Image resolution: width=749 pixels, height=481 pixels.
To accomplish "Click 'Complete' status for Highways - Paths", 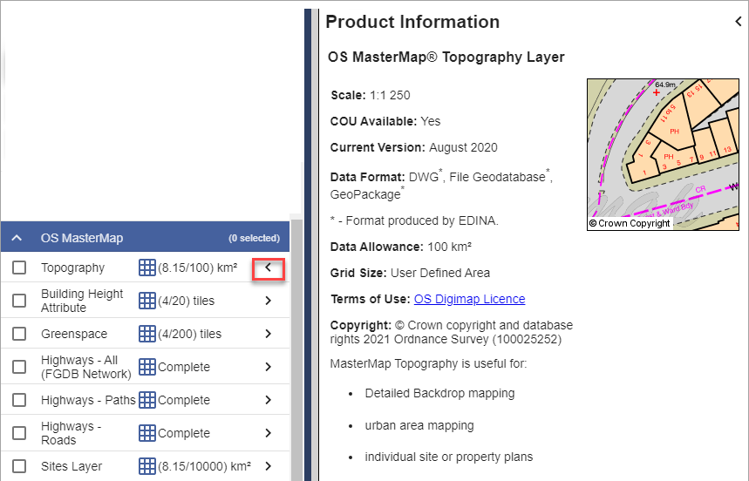I will point(184,400).
